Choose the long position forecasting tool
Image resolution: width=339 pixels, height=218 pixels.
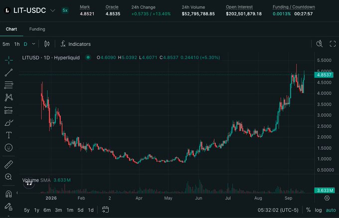coord(8,110)
